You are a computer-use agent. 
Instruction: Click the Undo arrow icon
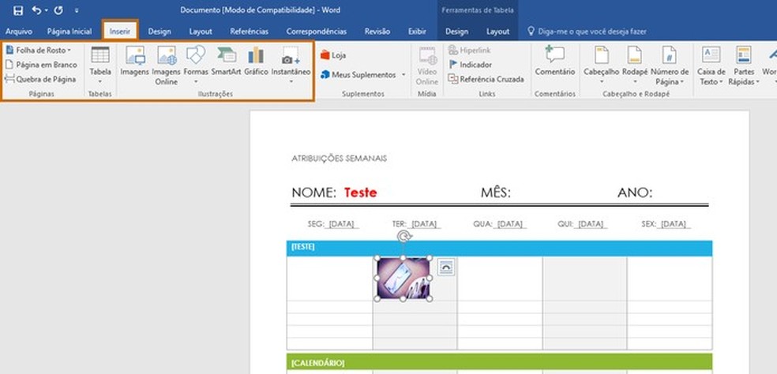tap(36, 10)
